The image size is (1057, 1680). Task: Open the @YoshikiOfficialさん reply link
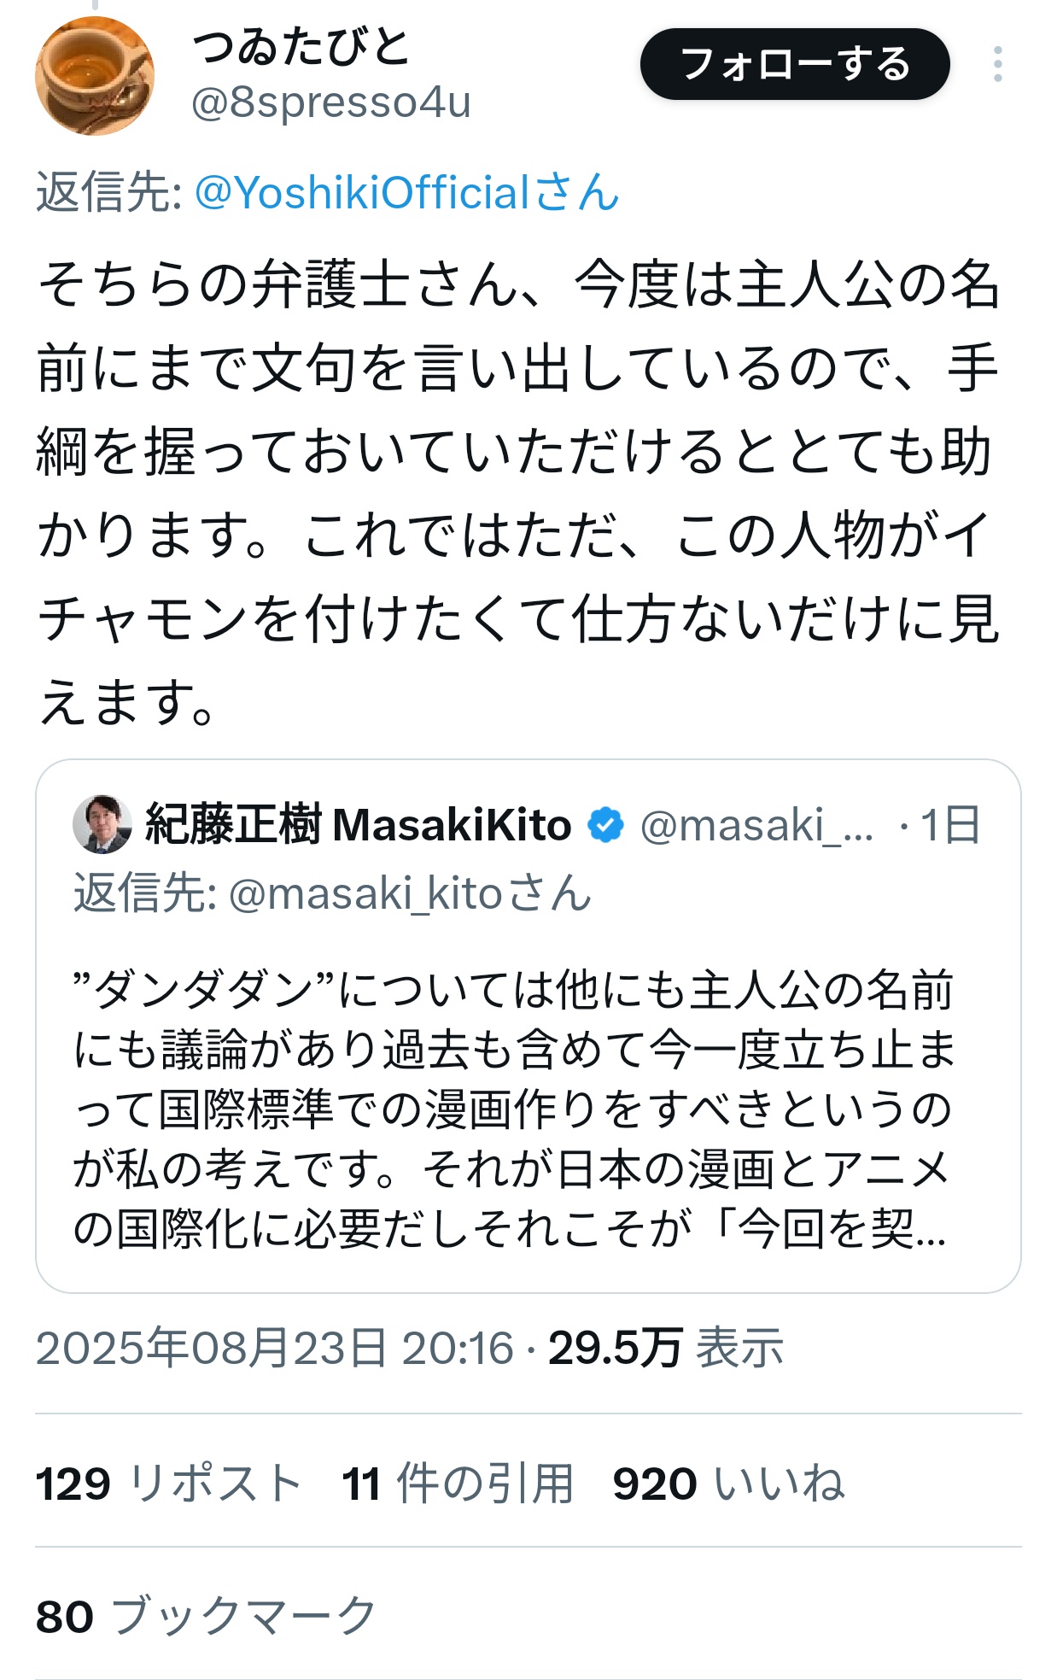[x=407, y=192]
